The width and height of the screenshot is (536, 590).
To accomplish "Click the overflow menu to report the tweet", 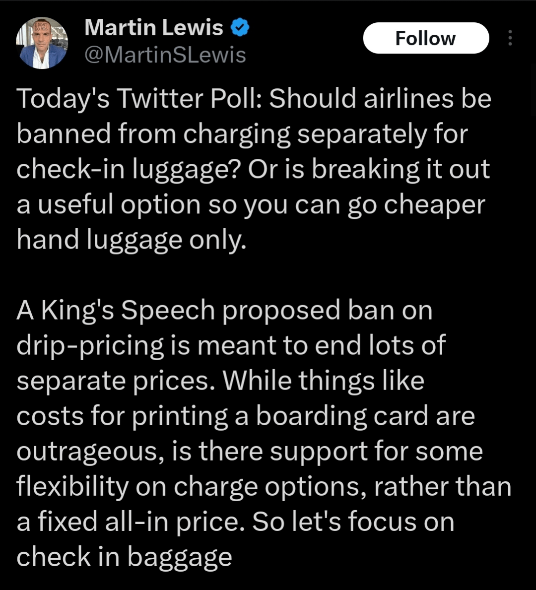I will 510,38.
